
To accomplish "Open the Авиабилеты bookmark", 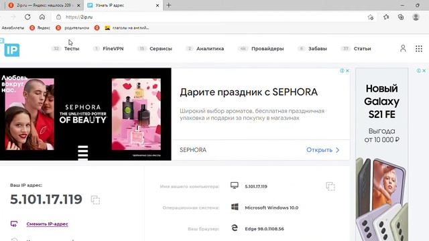I will [13, 28].
